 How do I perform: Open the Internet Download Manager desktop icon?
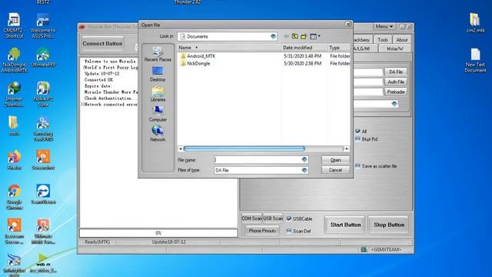point(14,94)
